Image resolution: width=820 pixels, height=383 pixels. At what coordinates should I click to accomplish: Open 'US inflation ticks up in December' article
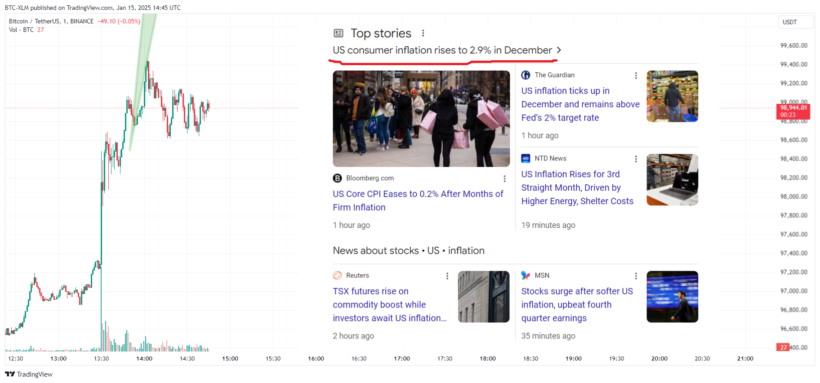(x=580, y=104)
